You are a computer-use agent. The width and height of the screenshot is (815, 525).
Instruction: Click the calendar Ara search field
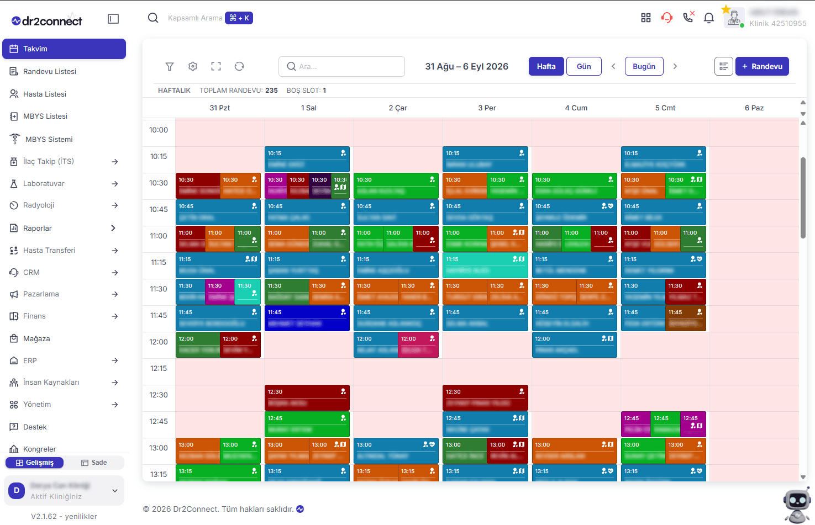(x=341, y=66)
